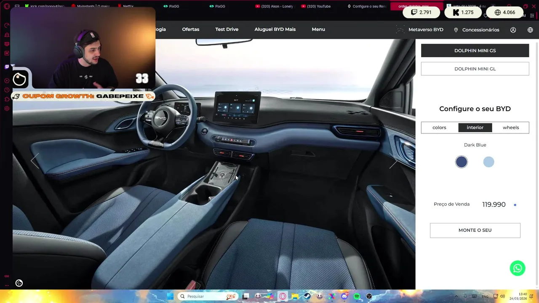This screenshot has width=539, height=303.
Task: Show hidden system tray icons
Action: (456, 296)
